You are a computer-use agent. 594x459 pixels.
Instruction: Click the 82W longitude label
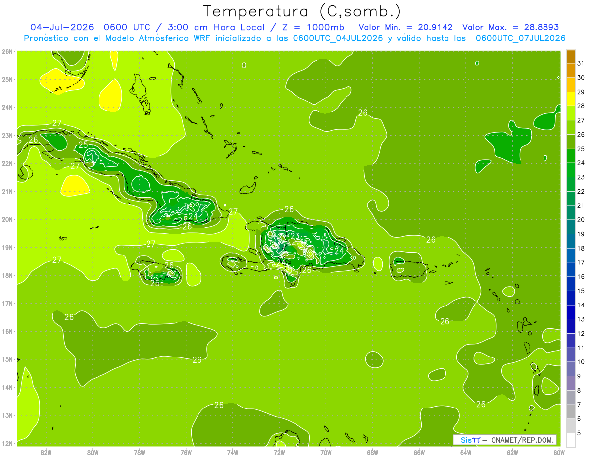click(46, 452)
